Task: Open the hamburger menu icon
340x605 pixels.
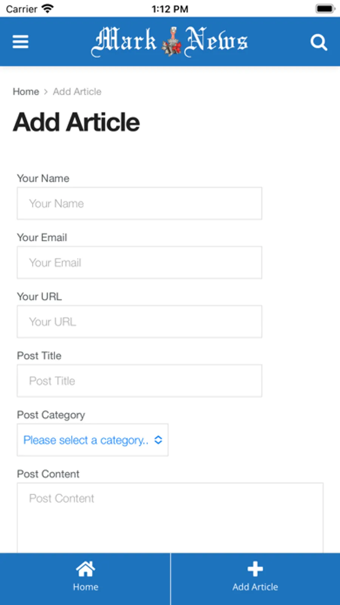Action: 20,42
